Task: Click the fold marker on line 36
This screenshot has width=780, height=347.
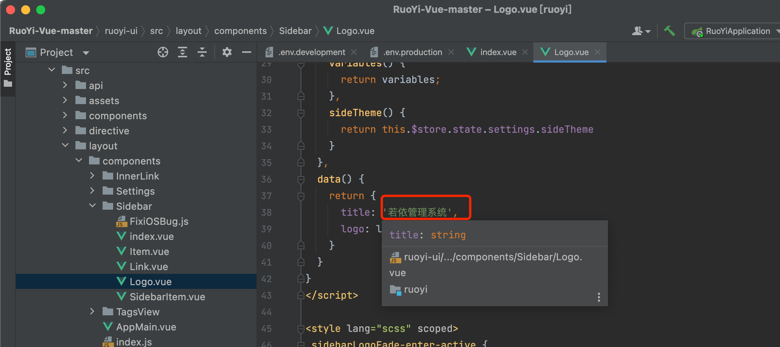Action: 301,179
